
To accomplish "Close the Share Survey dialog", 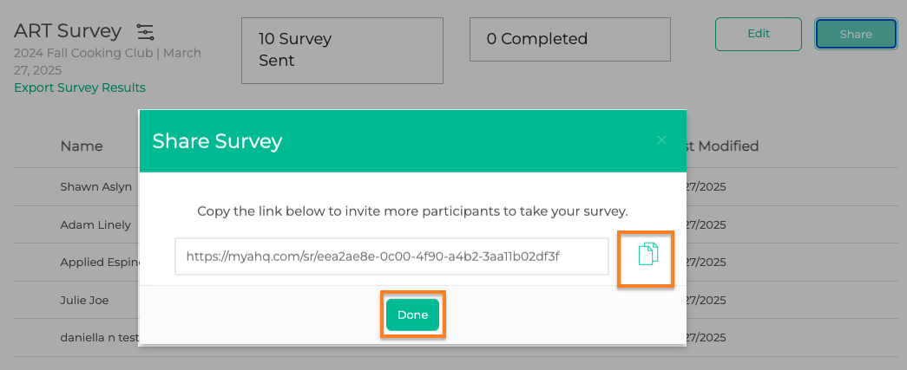I will coord(661,140).
